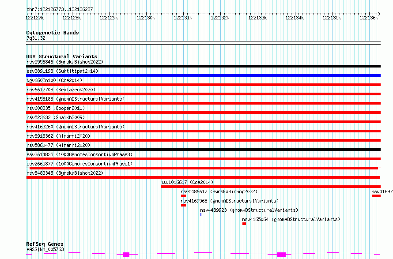The image size is (393, 259).
Task: Open esv2665877 (1000GenomesConsortiumPhase1) label
Action: (79, 164)
